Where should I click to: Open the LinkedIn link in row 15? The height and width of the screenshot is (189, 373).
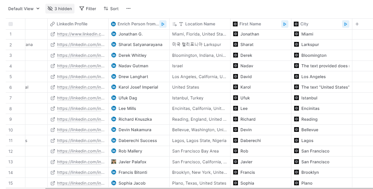[81, 183]
